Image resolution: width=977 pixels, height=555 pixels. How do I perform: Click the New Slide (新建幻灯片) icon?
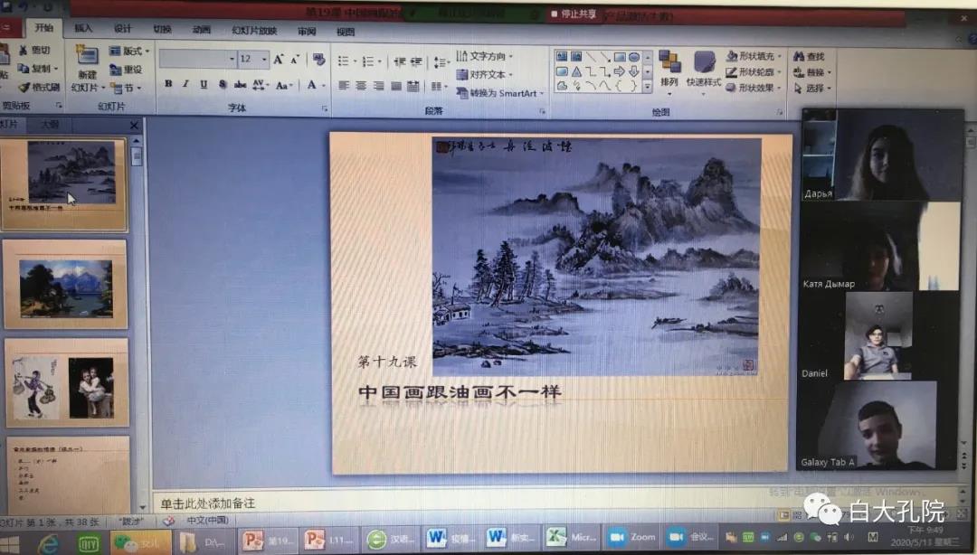(87, 57)
